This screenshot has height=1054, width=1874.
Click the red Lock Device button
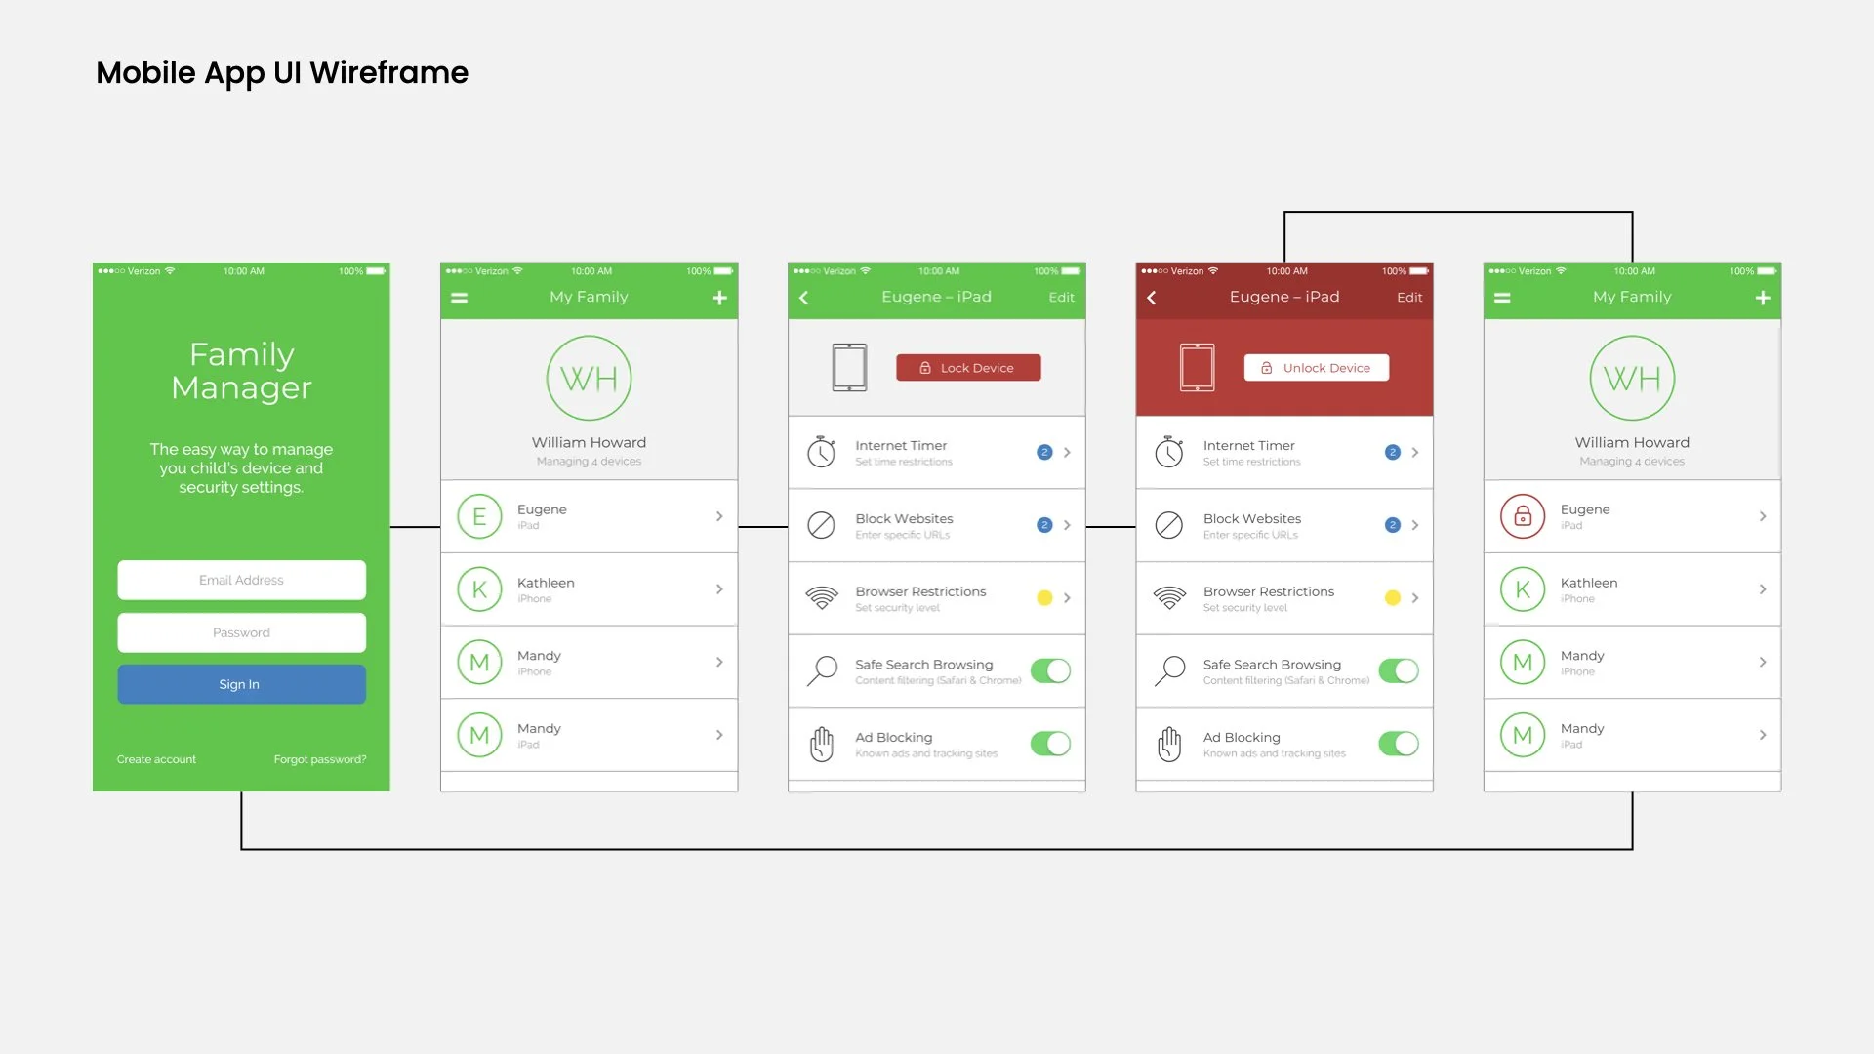968,368
